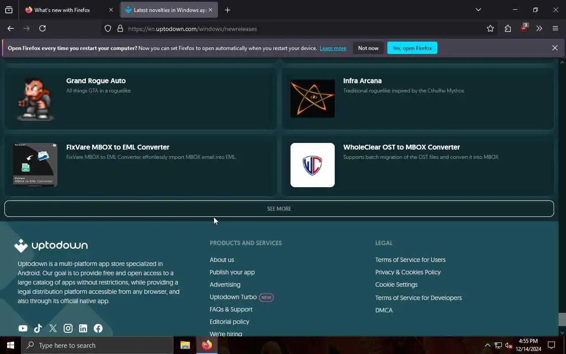Image resolution: width=566 pixels, height=354 pixels.
Task: Expand the list all tabs dropdown
Action: 478,10
